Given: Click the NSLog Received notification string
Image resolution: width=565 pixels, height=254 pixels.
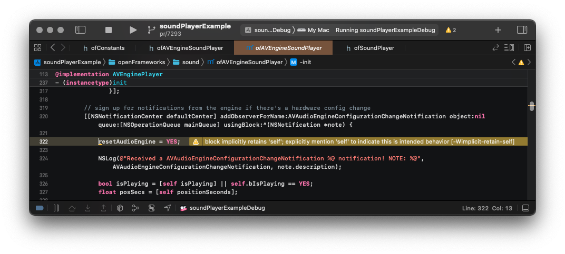Looking at the screenshot, I should (x=270, y=158).
